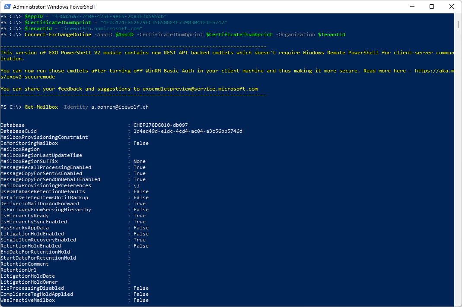This screenshot has height=307, width=462.
Task: Click the LitigationHoldDate property
Action: coord(28,276)
